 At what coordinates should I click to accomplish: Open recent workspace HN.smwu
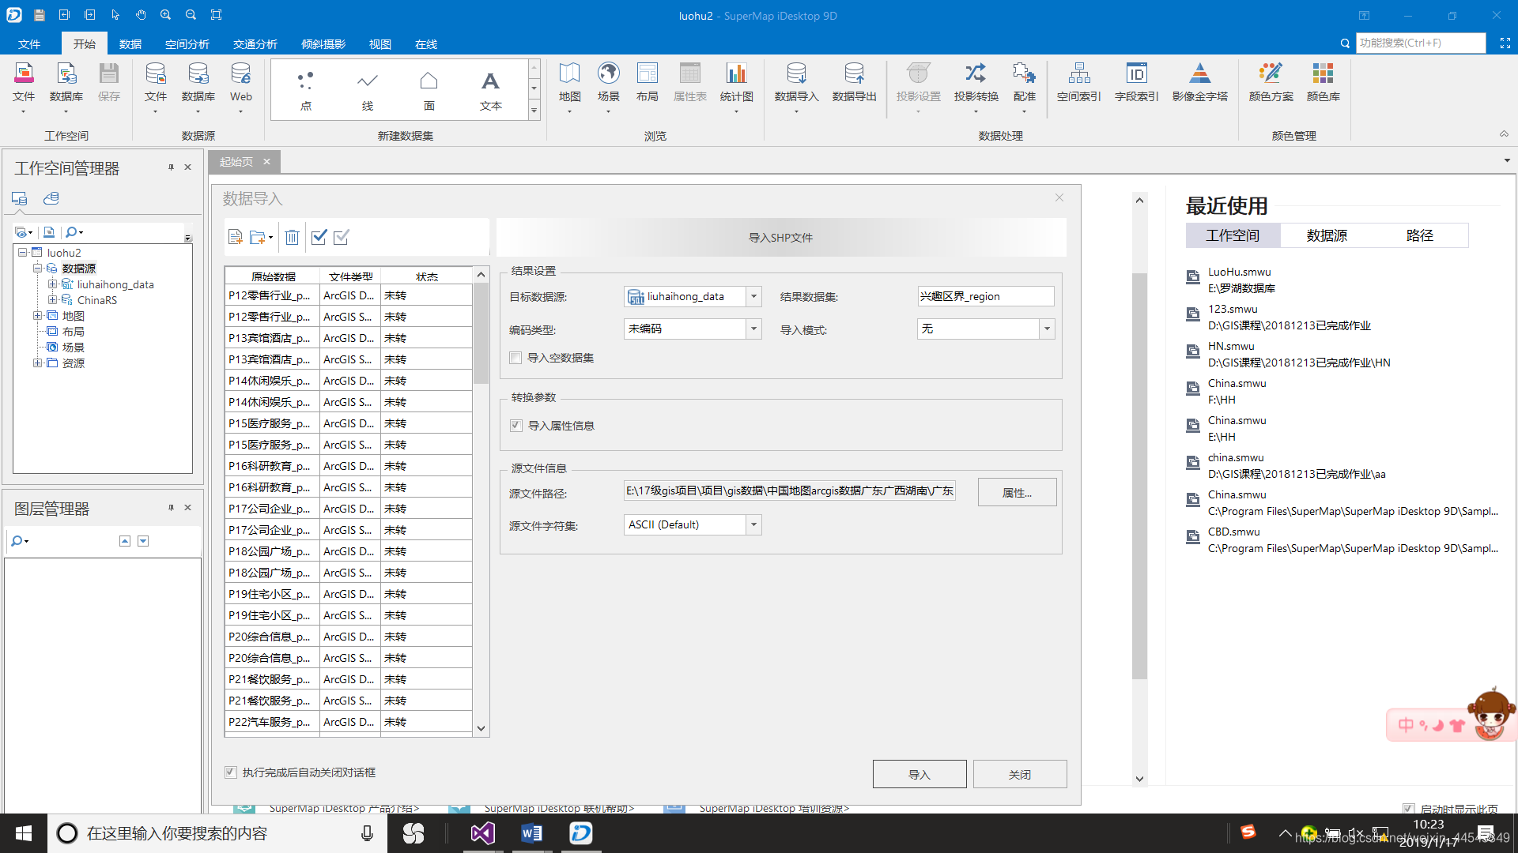click(1231, 346)
